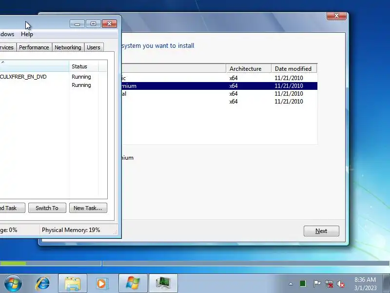Sort by Architecture column in setup
The width and height of the screenshot is (390, 293).
tap(249, 68)
